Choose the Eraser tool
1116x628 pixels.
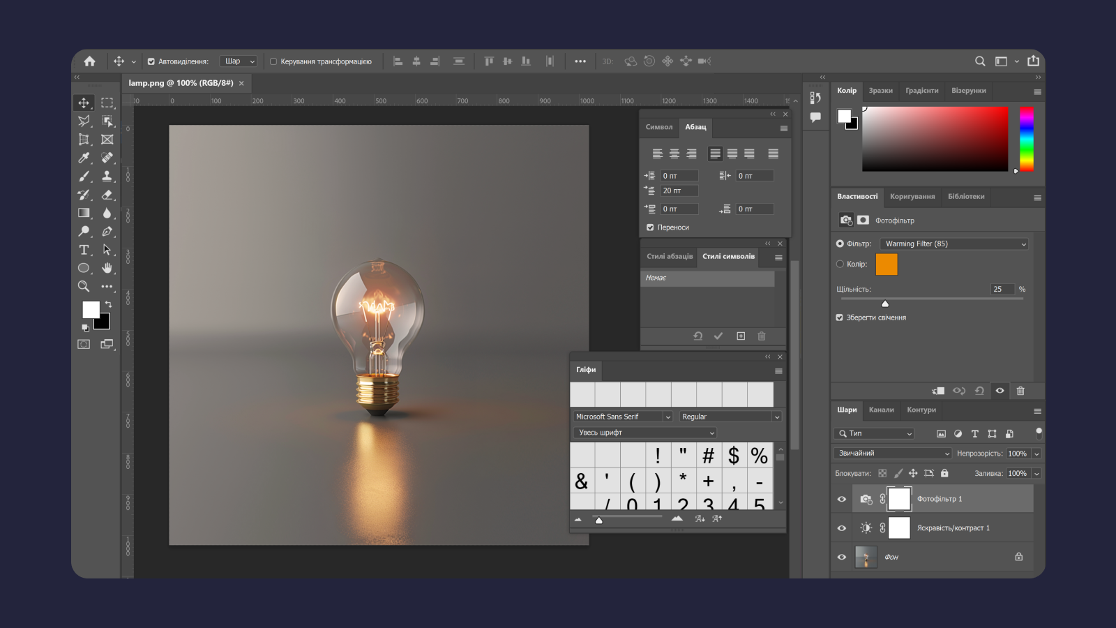pyautogui.click(x=107, y=195)
